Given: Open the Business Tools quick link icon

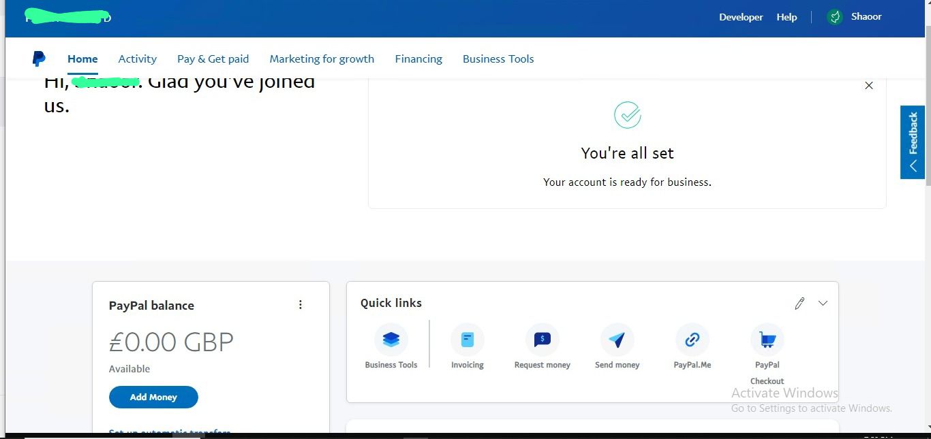Looking at the screenshot, I should (391, 340).
